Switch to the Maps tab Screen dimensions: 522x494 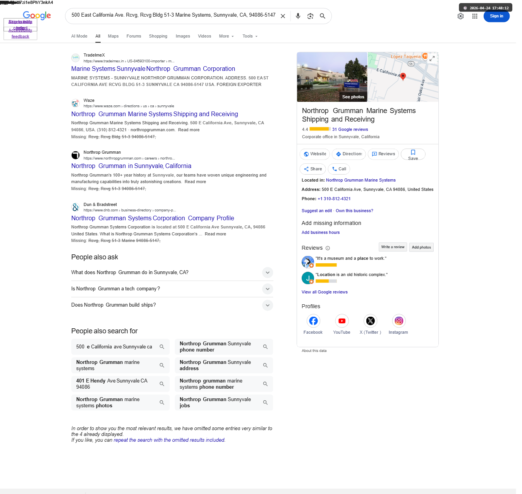[113, 36]
